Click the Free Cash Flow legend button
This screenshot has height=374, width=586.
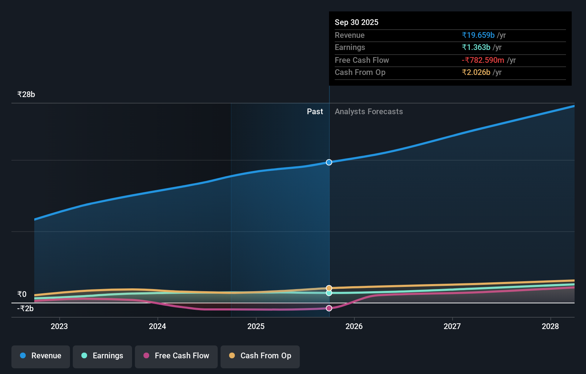point(176,356)
